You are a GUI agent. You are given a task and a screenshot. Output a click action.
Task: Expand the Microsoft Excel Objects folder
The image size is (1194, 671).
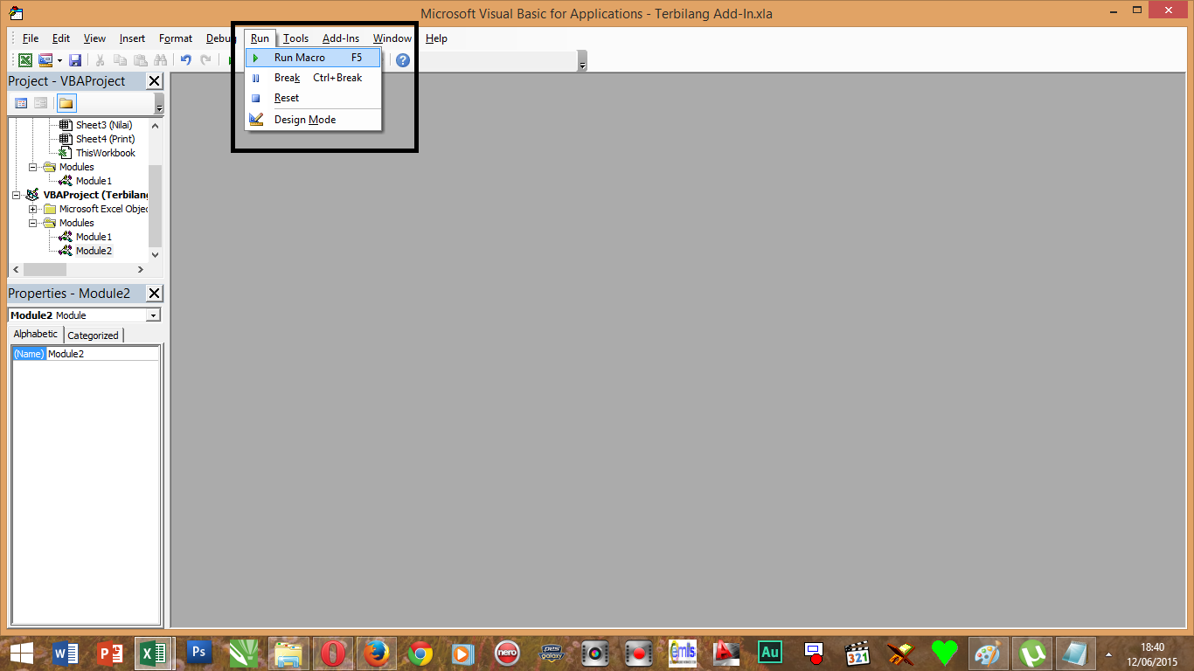pyautogui.click(x=33, y=209)
